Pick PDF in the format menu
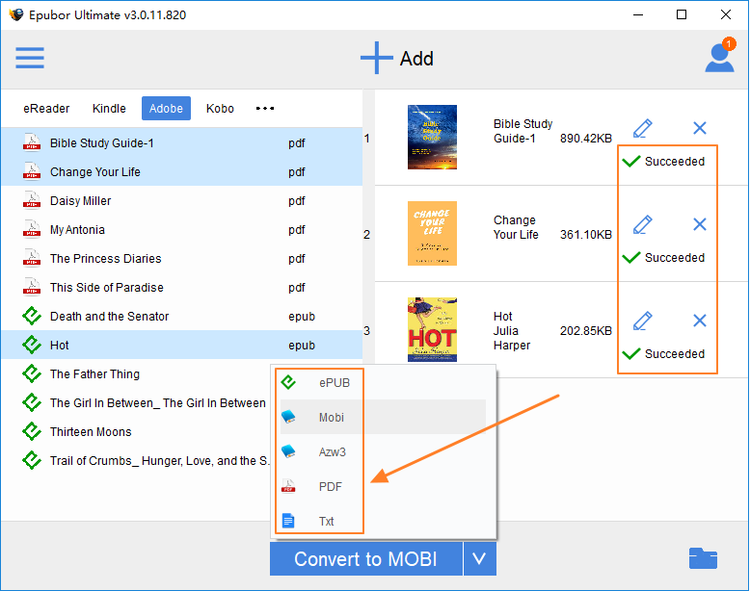 tap(330, 486)
